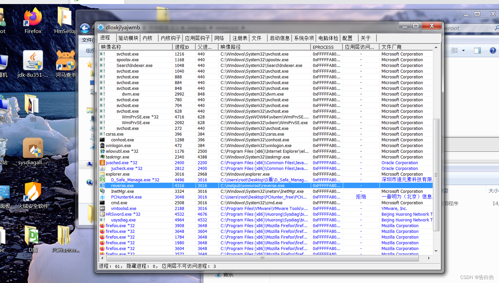Select the reverse.exe process row

click(266, 185)
